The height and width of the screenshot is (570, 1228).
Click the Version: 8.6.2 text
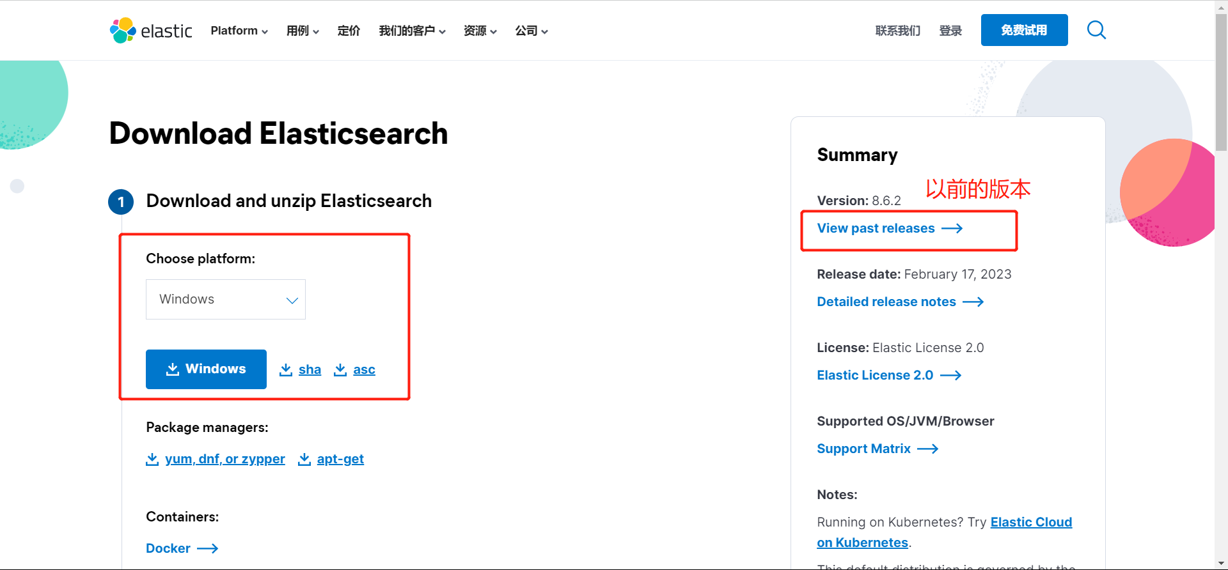pos(858,201)
